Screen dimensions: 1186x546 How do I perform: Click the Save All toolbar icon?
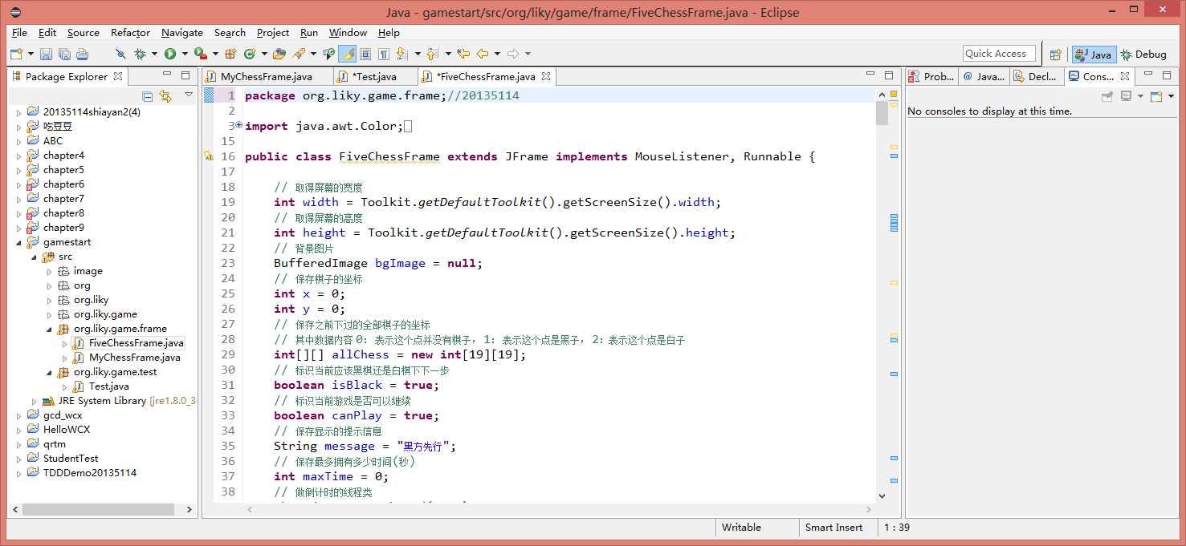coord(64,54)
